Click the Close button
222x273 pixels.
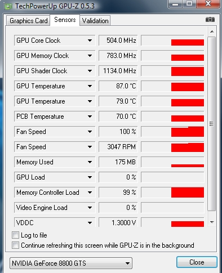click(197, 262)
